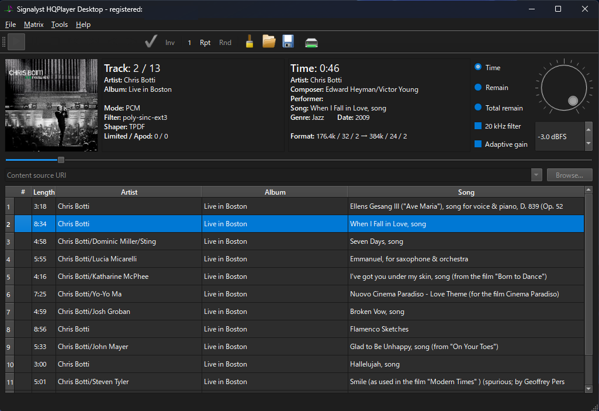This screenshot has height=411, width=599.
Task: Click the green drive library icon
Action: click(311, 42)
